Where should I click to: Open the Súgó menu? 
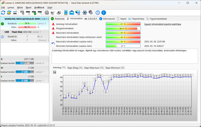50,8
